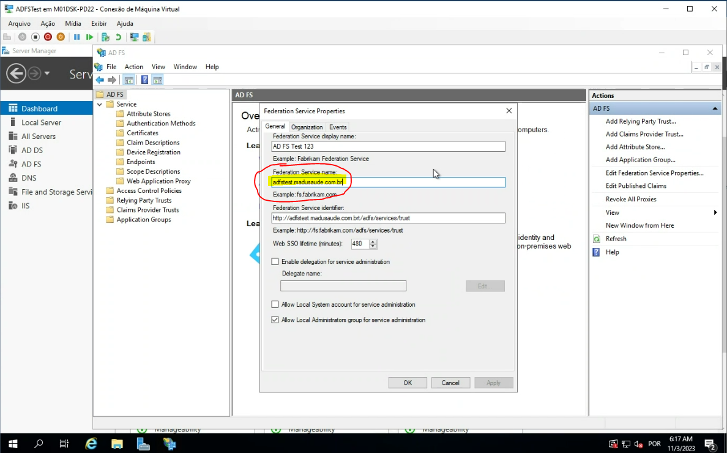Click the AD FS console Back arrow
This screenshot has width=727, height=453.
click(x=100, y=80)
